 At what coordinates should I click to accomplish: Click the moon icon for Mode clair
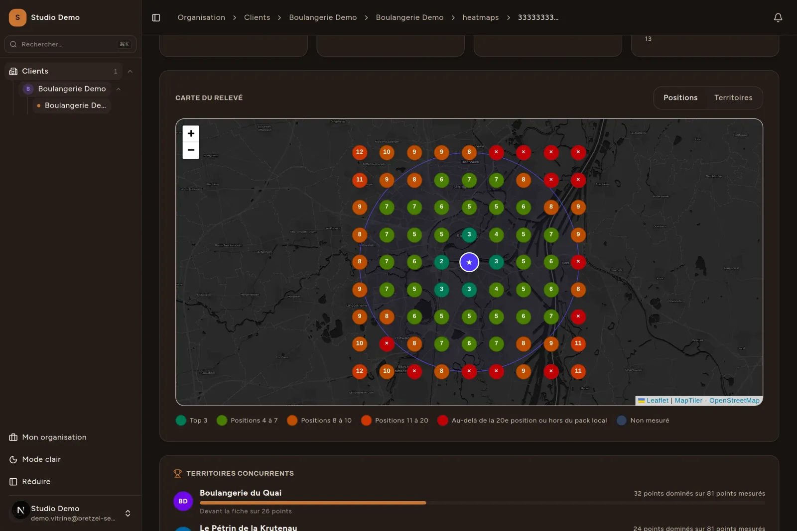click(13, 459)
